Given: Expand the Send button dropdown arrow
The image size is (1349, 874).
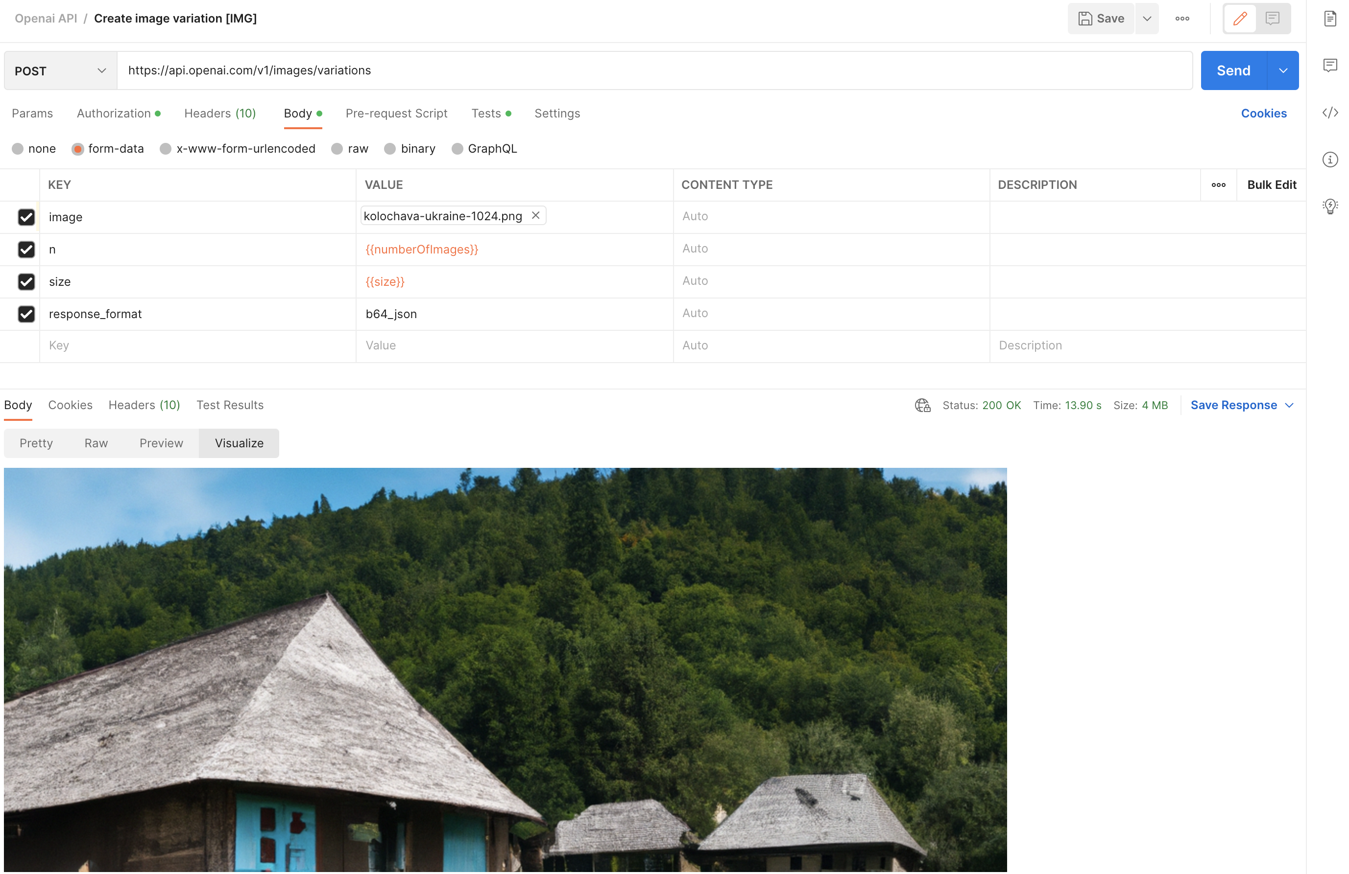Looking at the screenshot, I should point(1284,70).
